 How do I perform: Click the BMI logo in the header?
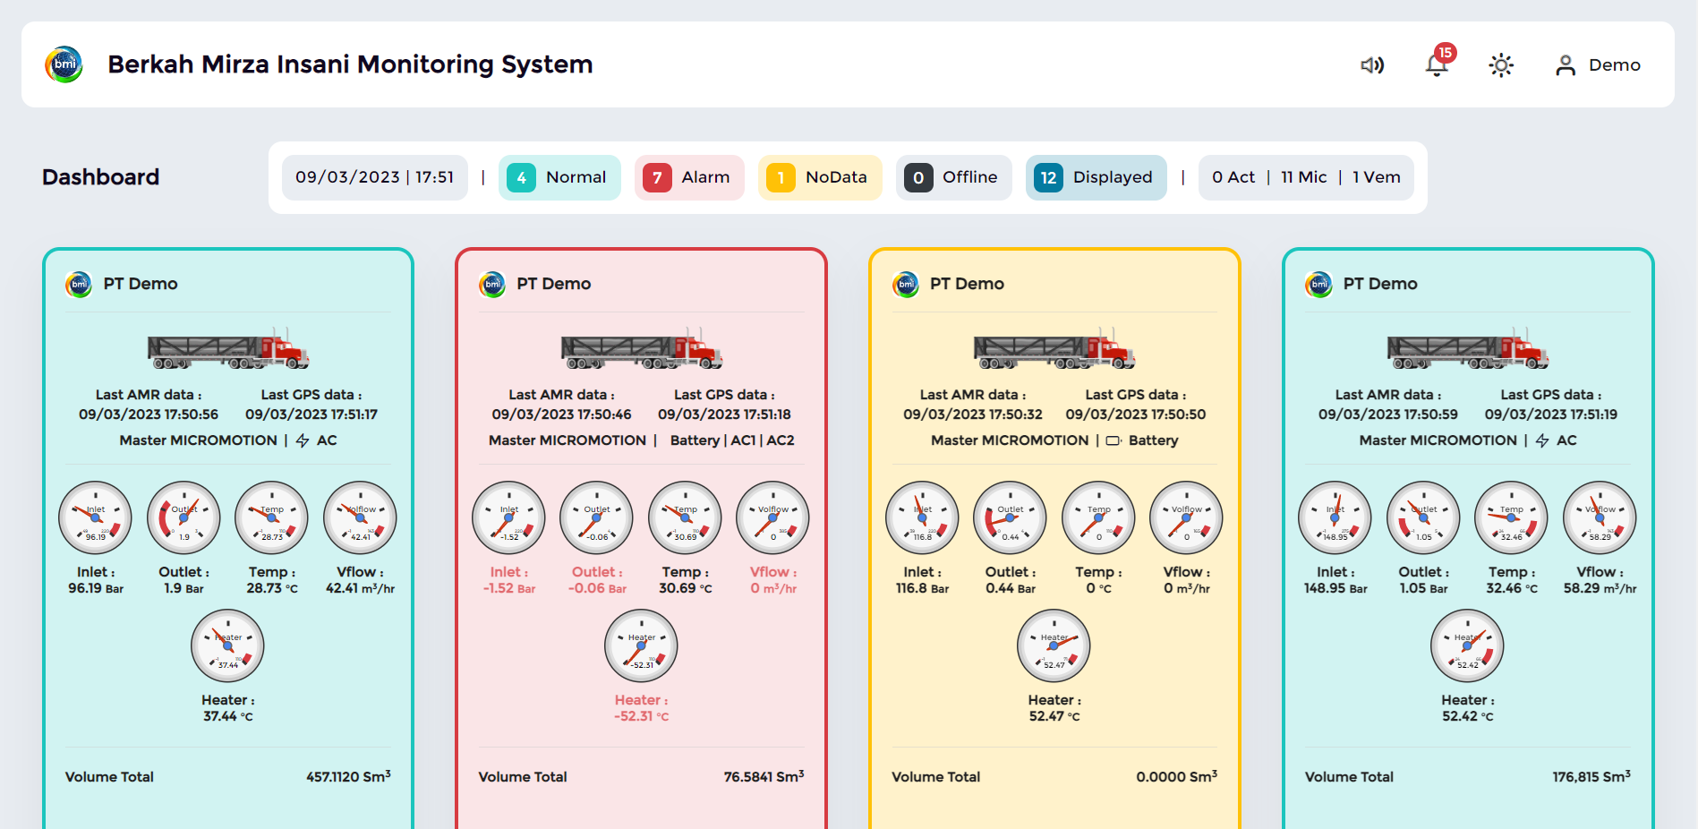pos(64,64)
